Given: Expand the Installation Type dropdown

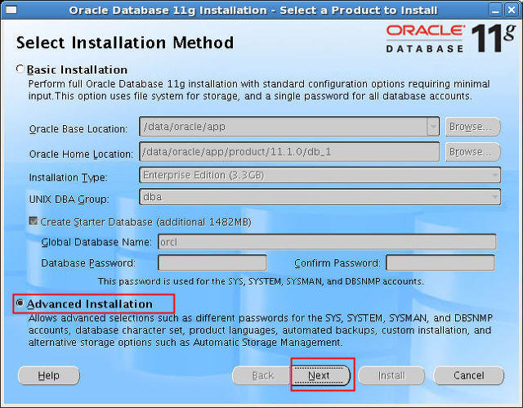Looking at the screenshot, I should (x=494, y=175).
